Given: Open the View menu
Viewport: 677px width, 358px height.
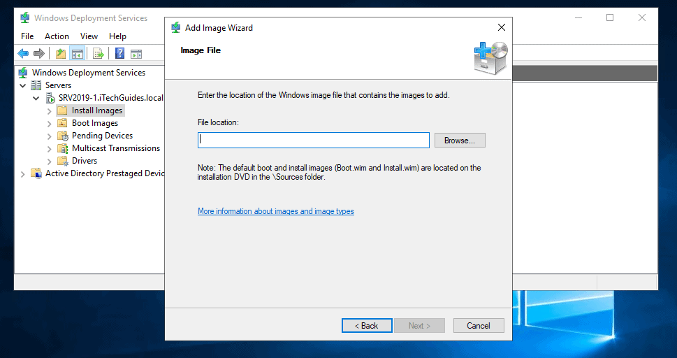Looking at the screenshot, I should point(89,36).
